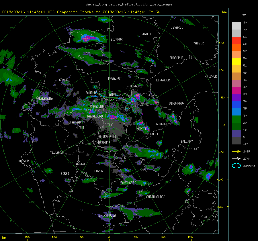The height and width of the screenshot is (241, 258).
Task: Click the SHORAPUR label
Action: pos(176,58)
